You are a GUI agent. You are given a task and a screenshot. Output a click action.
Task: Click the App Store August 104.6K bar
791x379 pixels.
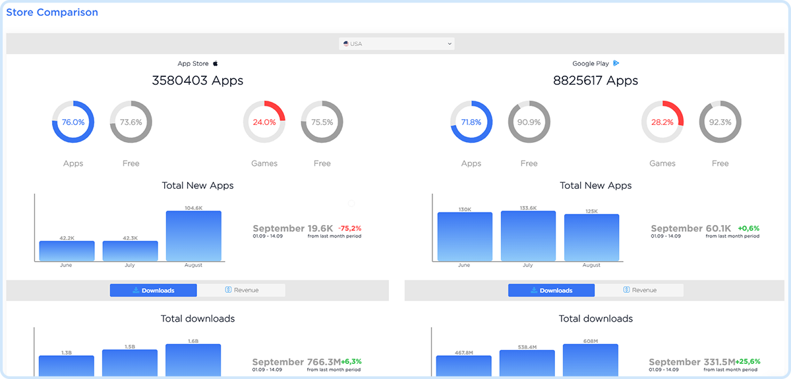pos(194,236)
